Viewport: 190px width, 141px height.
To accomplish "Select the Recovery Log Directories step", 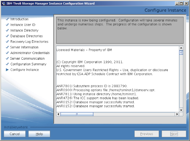I will (x=29, y=42).
